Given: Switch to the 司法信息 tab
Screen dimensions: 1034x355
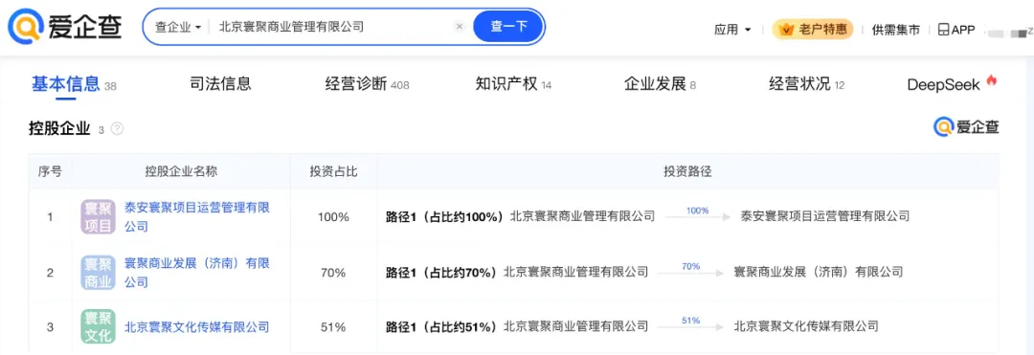Looking at the screenshot, I should pyautogui.click(x=220, y=84).
